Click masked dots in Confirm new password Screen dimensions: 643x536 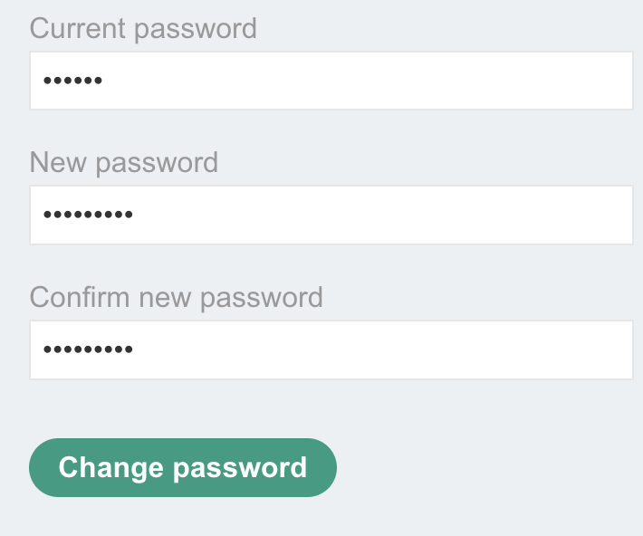click(x=88, y=349)
